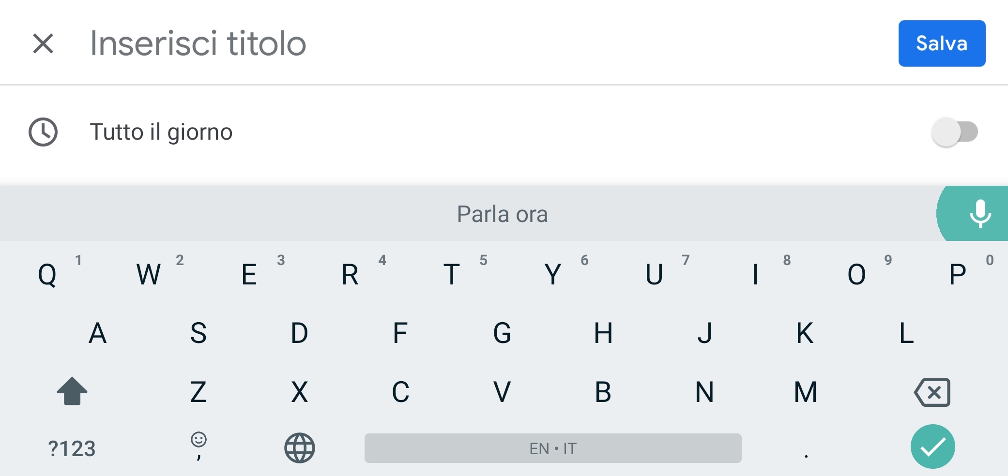Viewport: 1008px width, 476px height.
Task: Tap the emoji comma key
Action: [x=199, y=446]
